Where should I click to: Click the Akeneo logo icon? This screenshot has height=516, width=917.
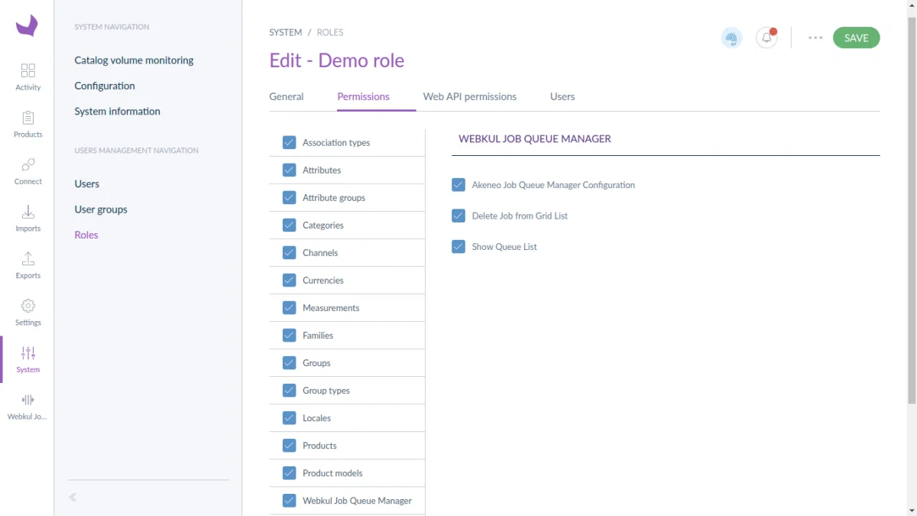coord(27,26)
